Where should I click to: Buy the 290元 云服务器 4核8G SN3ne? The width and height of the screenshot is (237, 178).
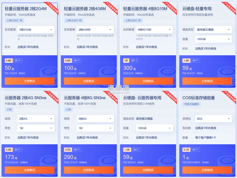pos(89,170)
